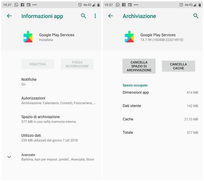Tap back arrow on Informazioni app screen

click(x=9, y=16)
